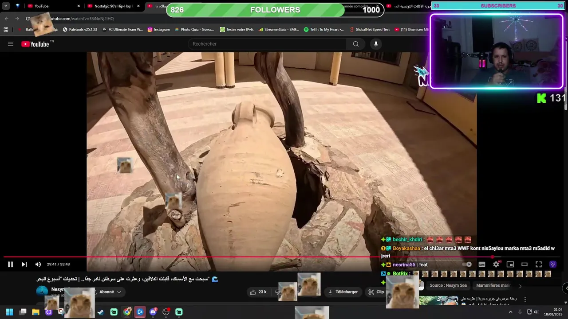Click the search magnifier button
Screen dimensions: 568x319
355,44
